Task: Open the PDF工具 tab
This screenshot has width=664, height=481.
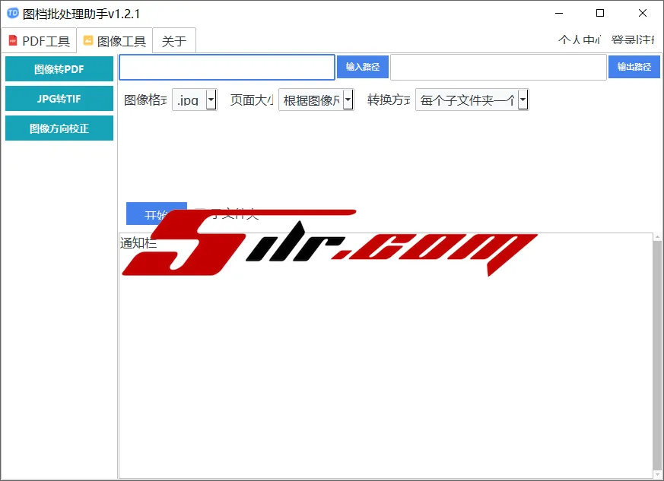Action: [x=39, y=40]
